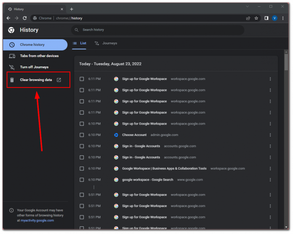Open Google Workspace | Business Apps & Collaboration Tools

[x=164, y=168]
